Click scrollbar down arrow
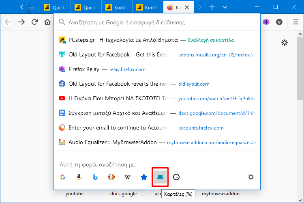 300,200
